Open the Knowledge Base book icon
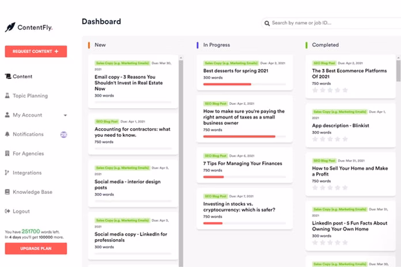 click(7, 192)
